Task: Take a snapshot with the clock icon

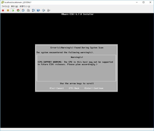Action: pyautogui.click(x=23, y=10)
